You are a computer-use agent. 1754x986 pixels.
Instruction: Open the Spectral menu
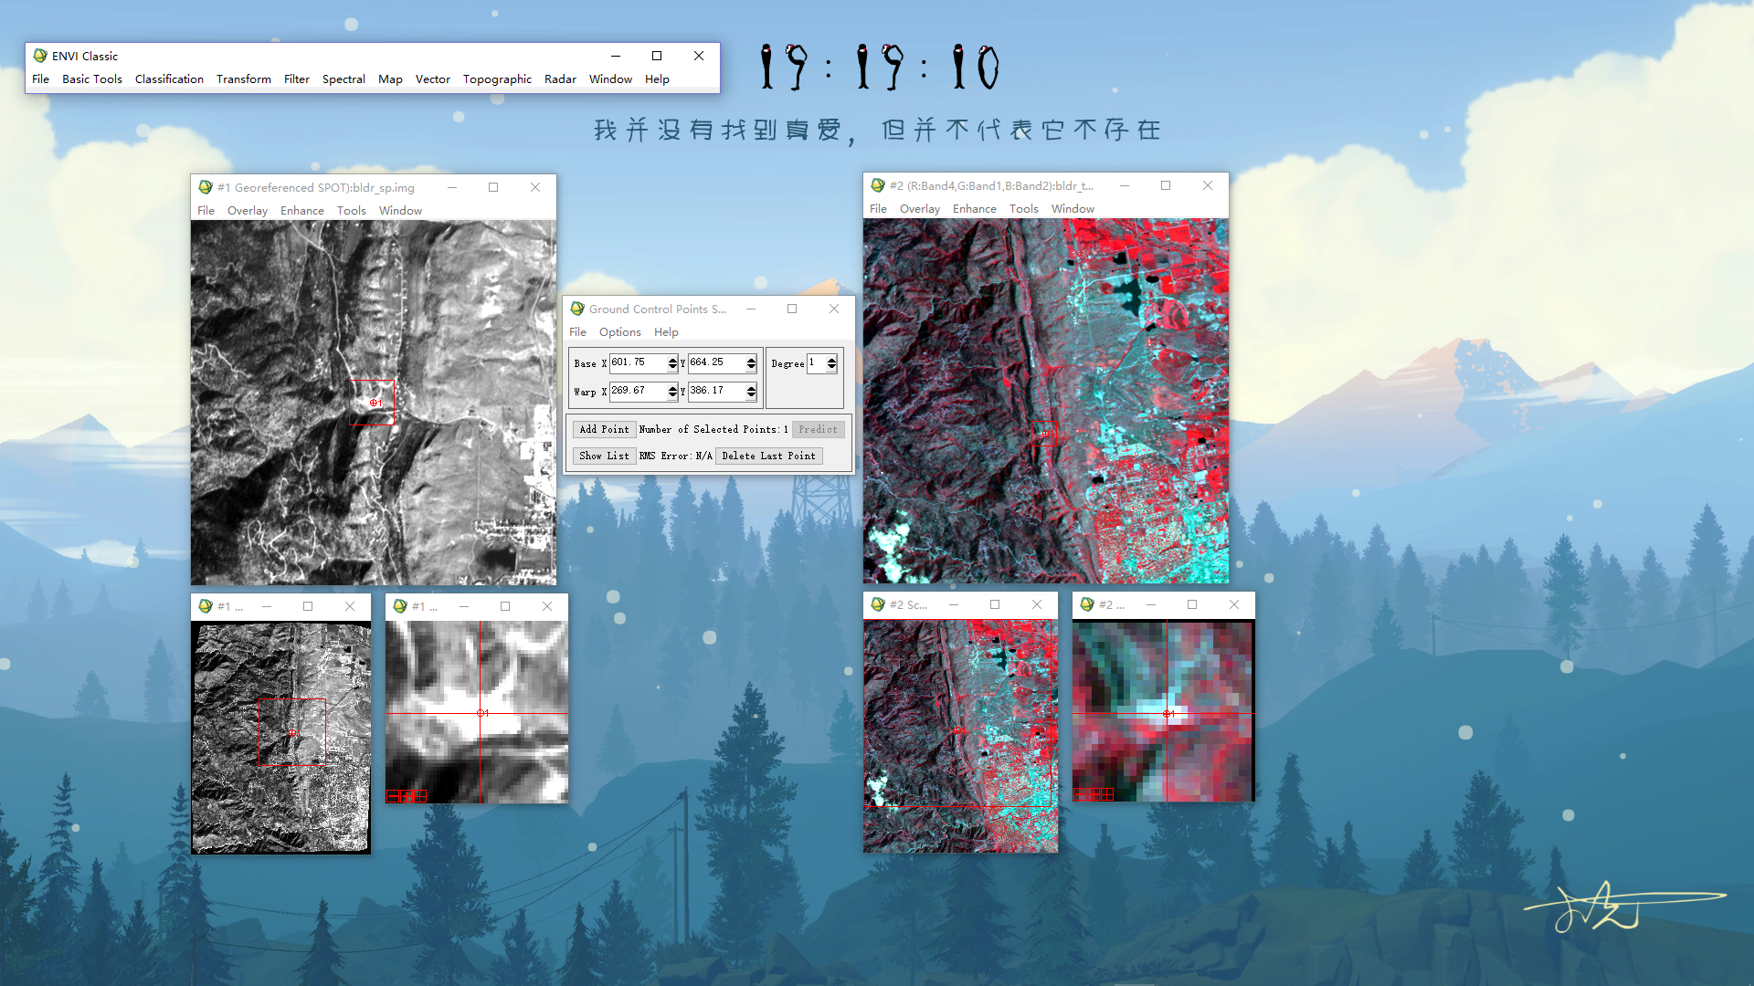click(x=343, y=79)
